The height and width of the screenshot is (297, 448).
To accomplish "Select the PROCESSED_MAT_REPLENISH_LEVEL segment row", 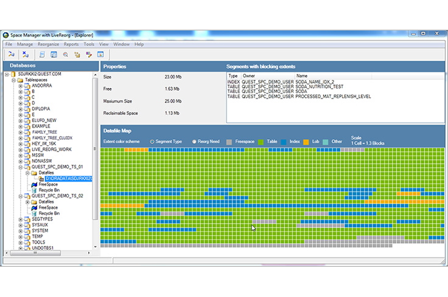I will coord(299,97).
